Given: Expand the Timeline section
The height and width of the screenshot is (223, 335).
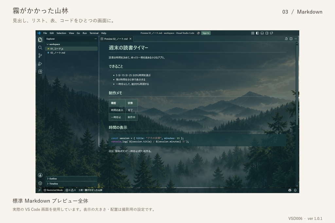Looking at the screenshot, I should click(72, 183).
